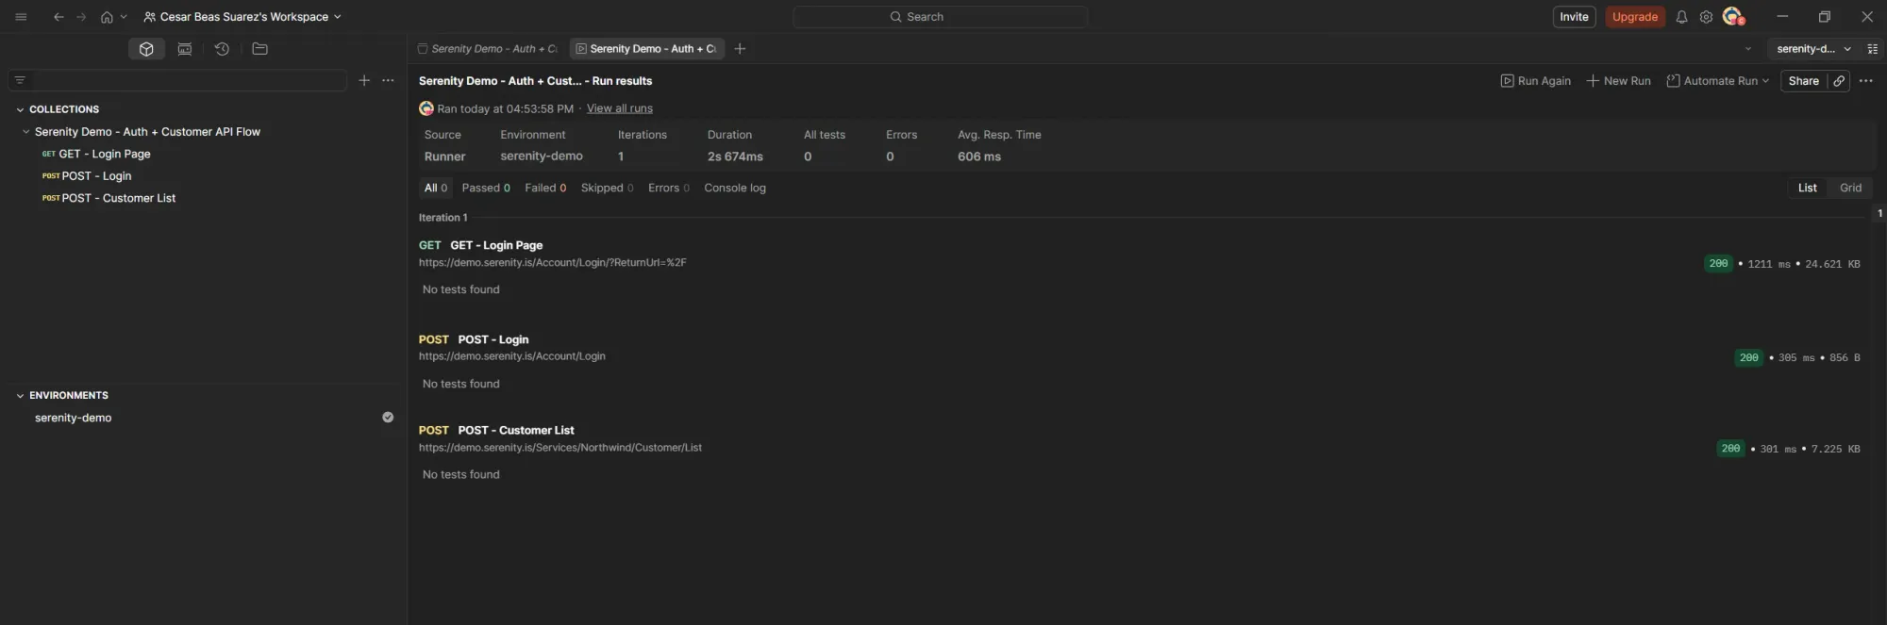
Task: Open the Home icon
Action: point(107,17)
